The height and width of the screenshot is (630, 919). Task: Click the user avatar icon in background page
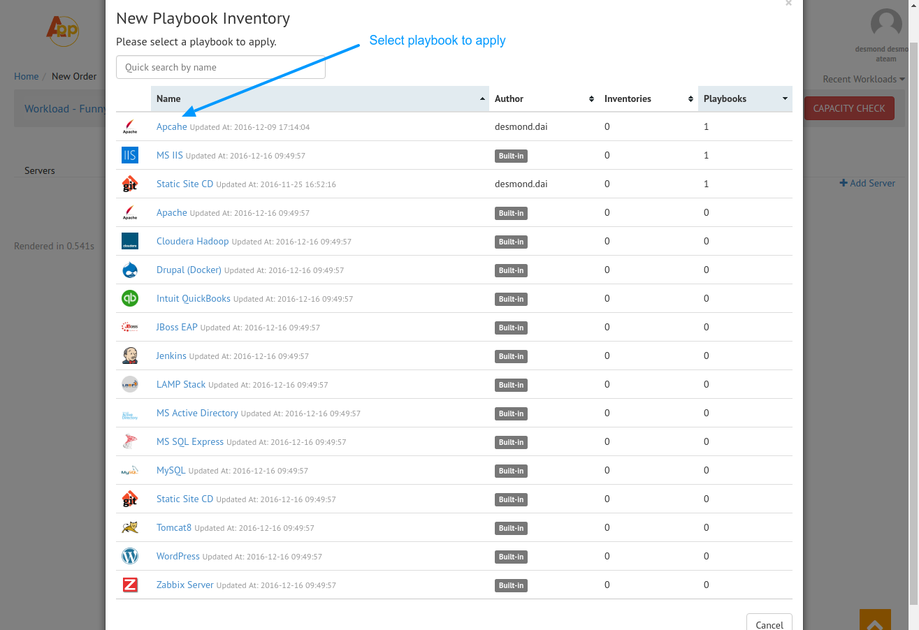click(886, 24)
